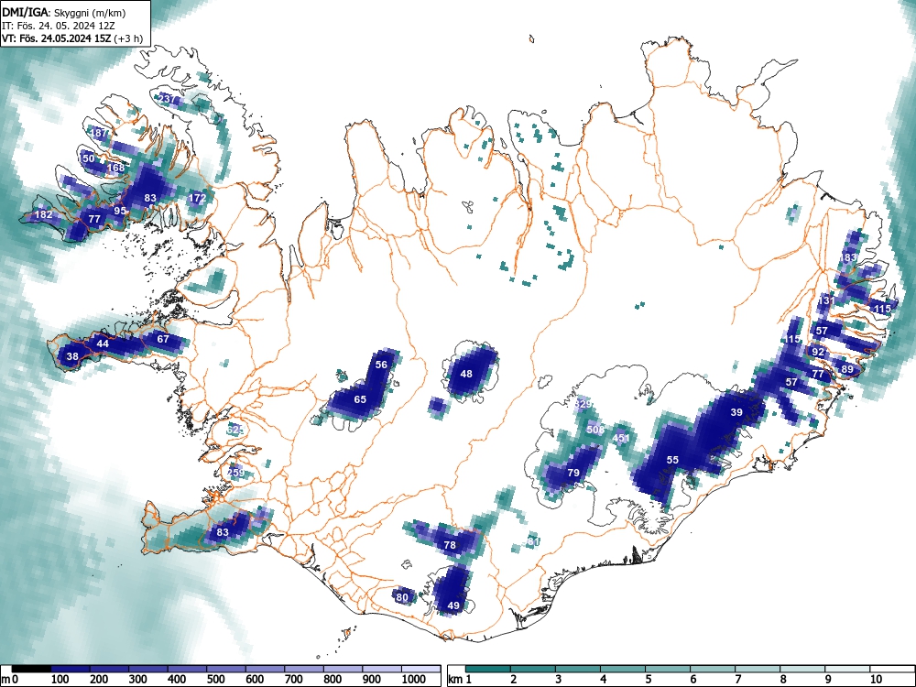The height and width of the screenshot is (687, 916).
Task: Click the 259 visibility label
Action: click(x=236, y=473)
